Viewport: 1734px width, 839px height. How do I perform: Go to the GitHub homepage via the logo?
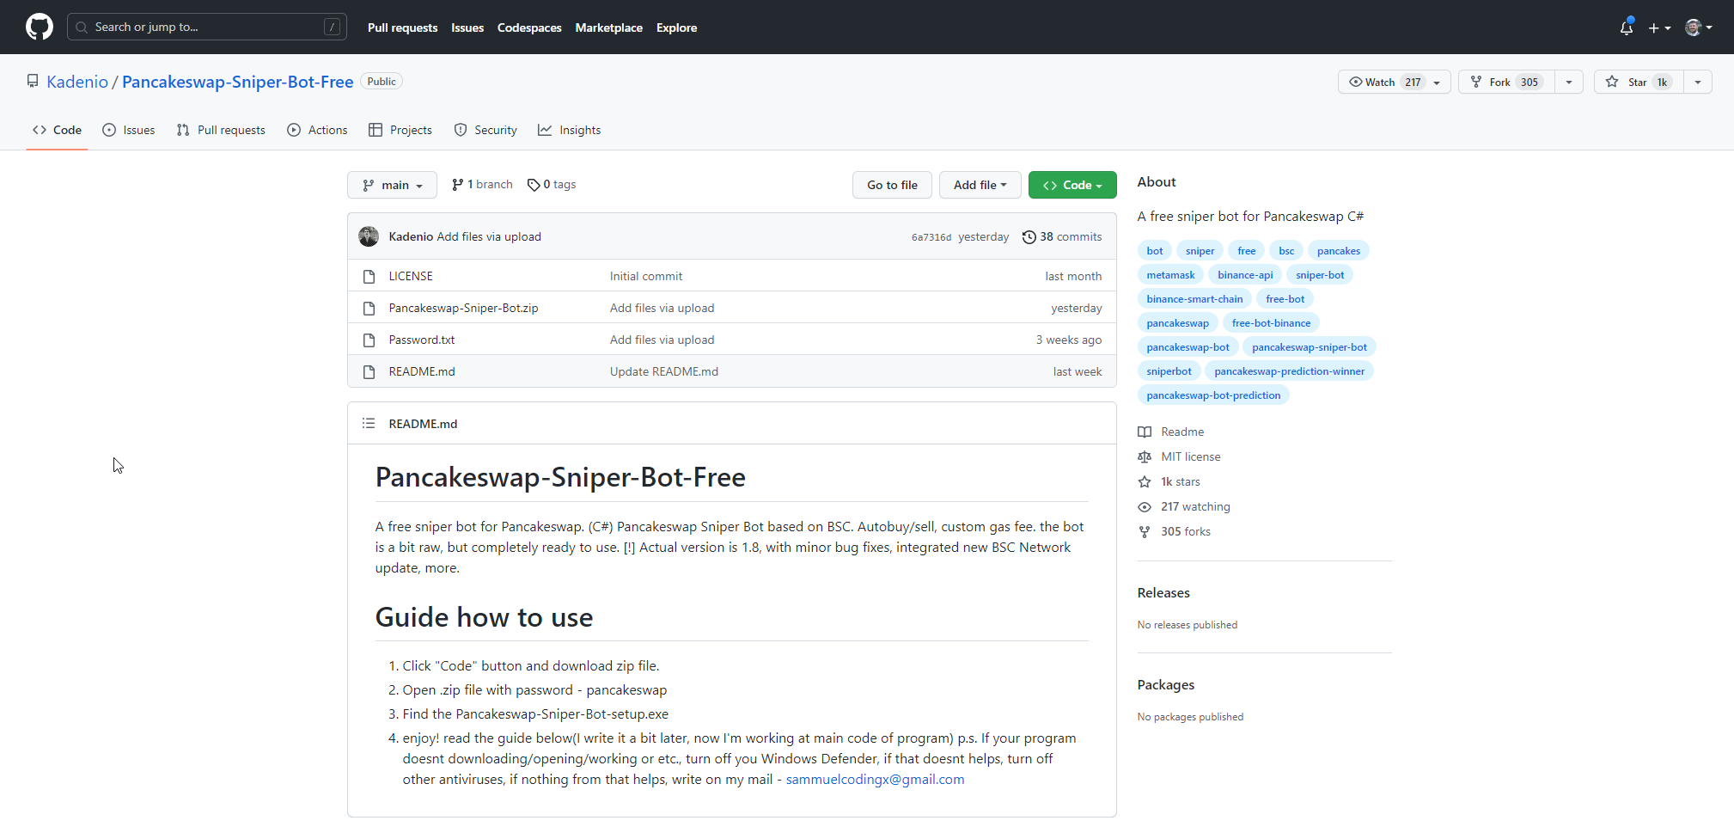40,27
